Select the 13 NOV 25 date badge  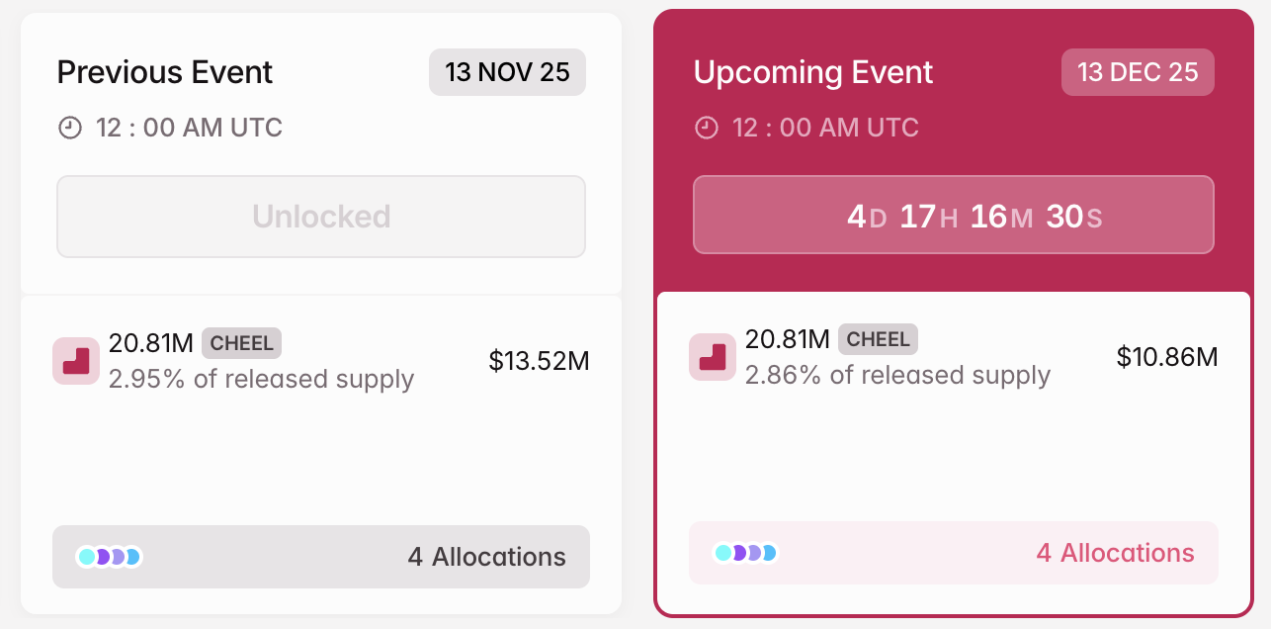coord(507,71)
